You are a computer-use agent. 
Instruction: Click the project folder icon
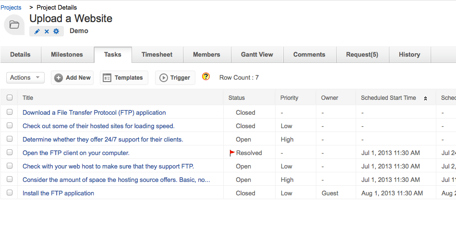(x=14, y=24)
